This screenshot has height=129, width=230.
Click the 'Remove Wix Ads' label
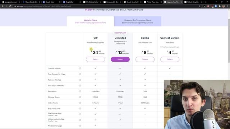point(54,80)
